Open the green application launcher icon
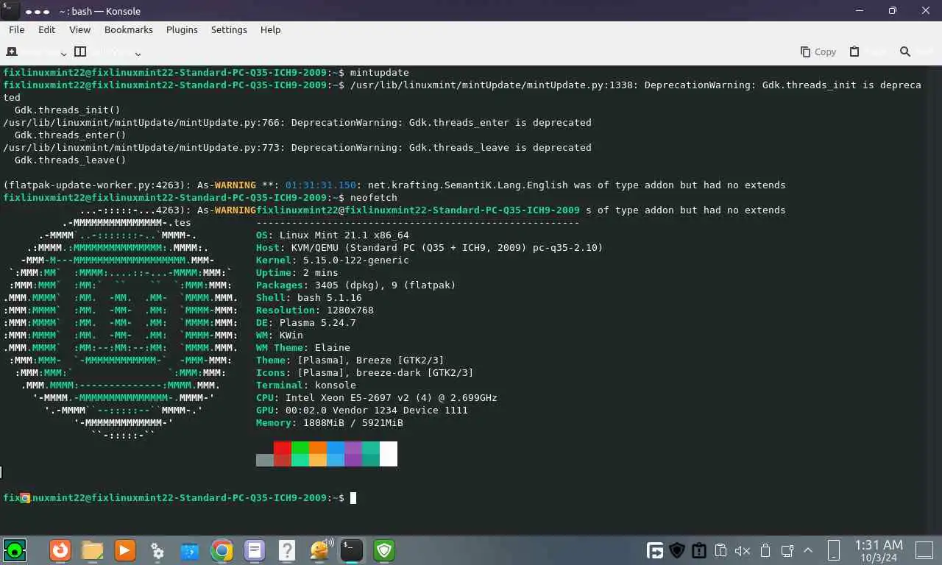Viewport: 942px width, 565px height. (x=15, y=550)
